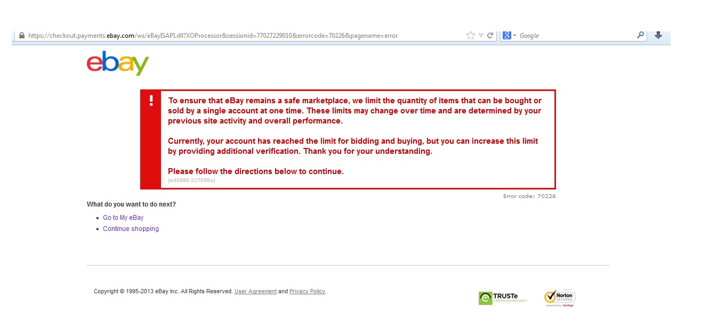The image size is (725, 322).
Task: Click the eBay logo
Action: 118,63
